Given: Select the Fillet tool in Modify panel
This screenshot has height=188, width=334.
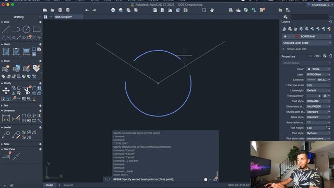Looking at the screenshot, I should (34, 88).
